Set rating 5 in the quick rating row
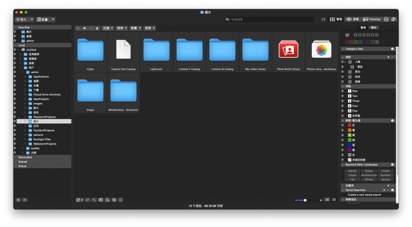The image size is (412, 227). point(372,35)
